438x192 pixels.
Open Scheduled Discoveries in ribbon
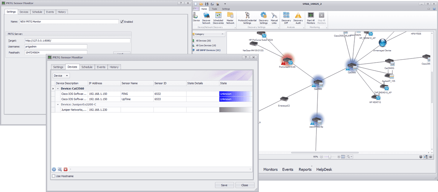[218, 18]
